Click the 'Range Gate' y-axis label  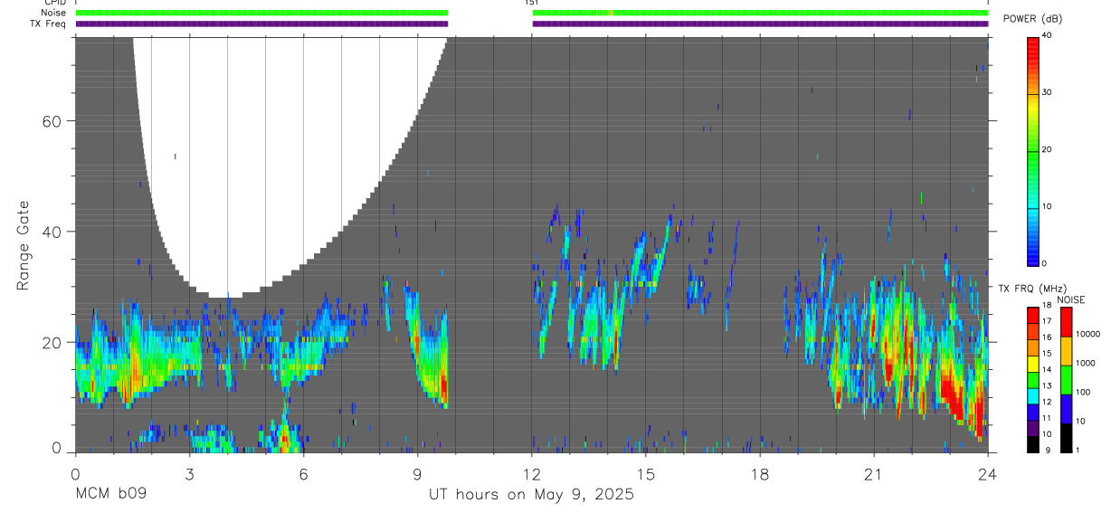pyautogui.click(x=23, y=246)
